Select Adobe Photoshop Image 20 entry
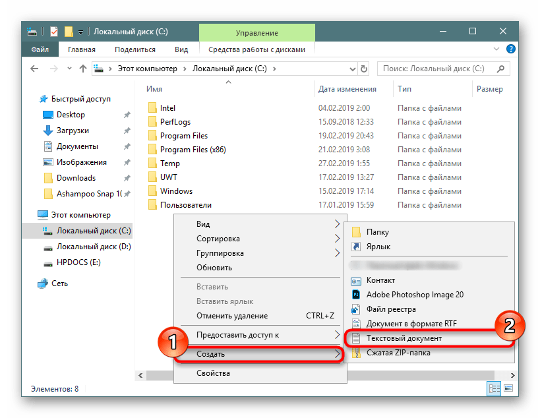 (x=415, y=295)
